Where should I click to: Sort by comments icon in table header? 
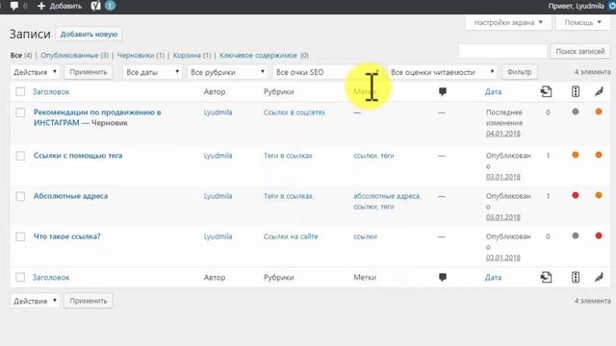(443, 91)
